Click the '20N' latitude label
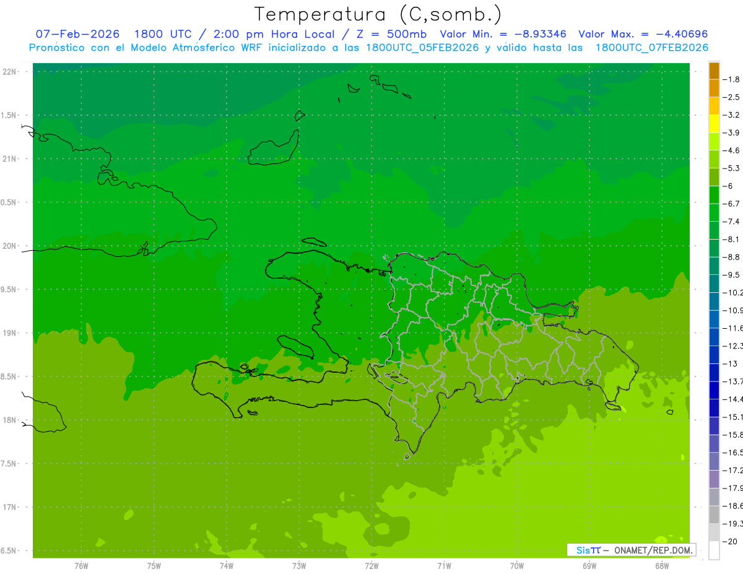The width and height of the screenshot is (743, 574). tap(10, 246)
